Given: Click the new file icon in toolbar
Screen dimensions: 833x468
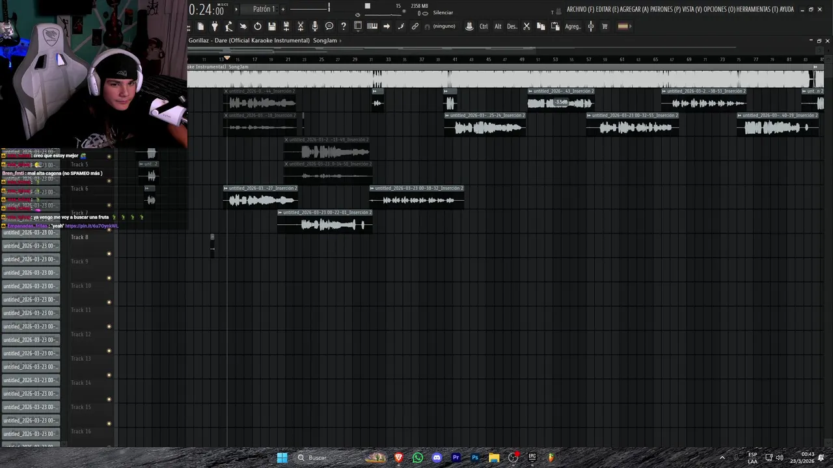Looking at the screenshot, I should [x=200, y=26].
